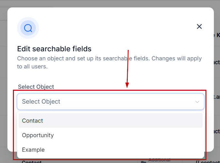Collapse the dropdown using its chevron arrow

pyautogui.click(x=197, y=102)
